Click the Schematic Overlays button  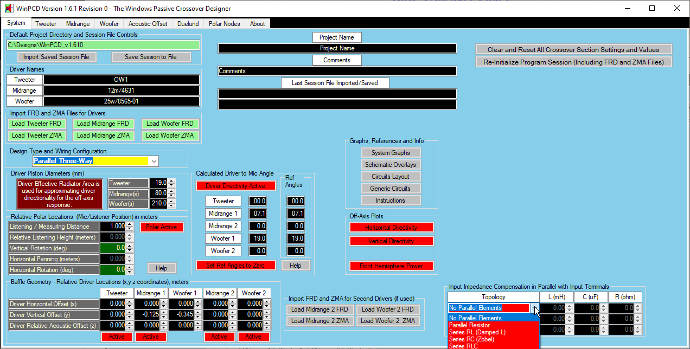coord(391,165)
